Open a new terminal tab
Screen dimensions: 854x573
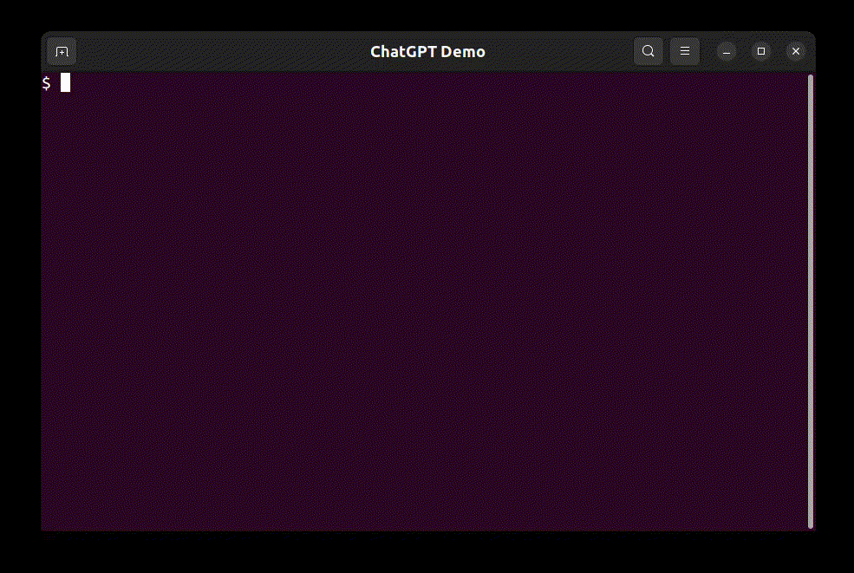tap(62, 52)
